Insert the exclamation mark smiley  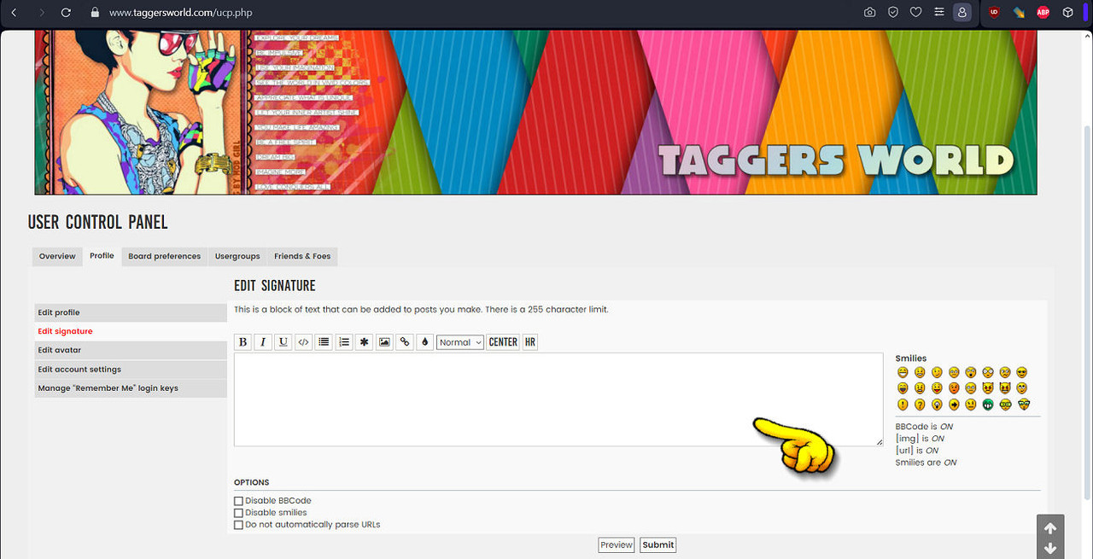coord(903,405)
